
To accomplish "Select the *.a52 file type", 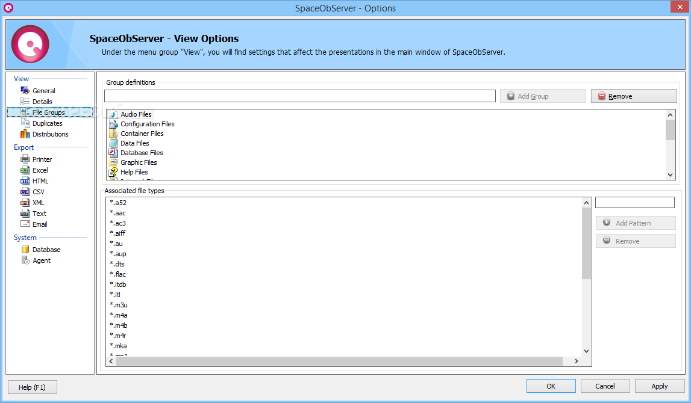I will (118, 203).
